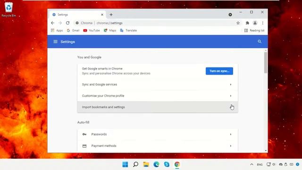This screenshot has width=302, height=170.
Task: Bookmark this page with the star icon
Action: pos(238,23)
